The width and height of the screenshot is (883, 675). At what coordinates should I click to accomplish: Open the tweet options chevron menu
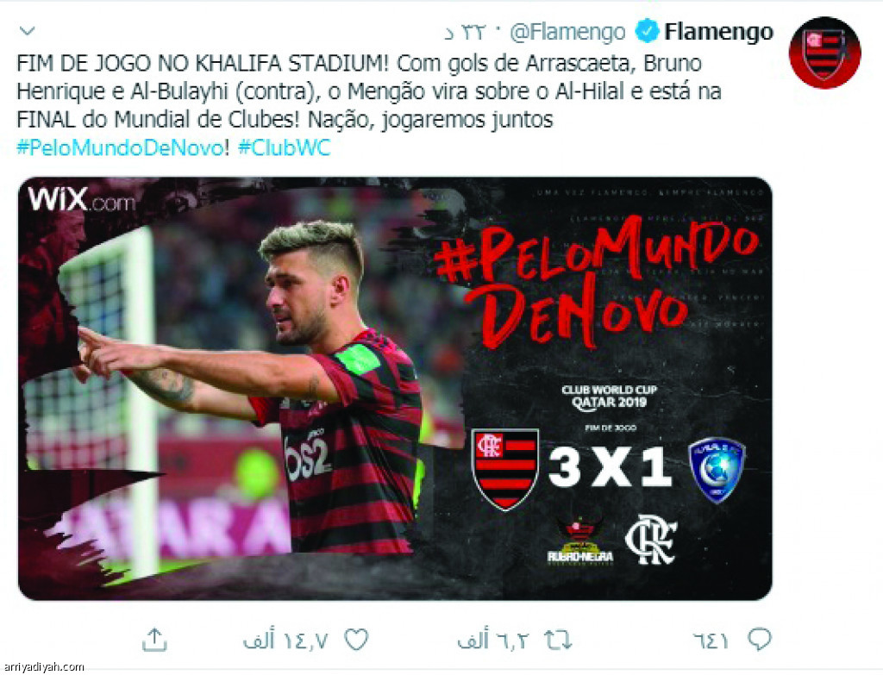pos(27,31)
